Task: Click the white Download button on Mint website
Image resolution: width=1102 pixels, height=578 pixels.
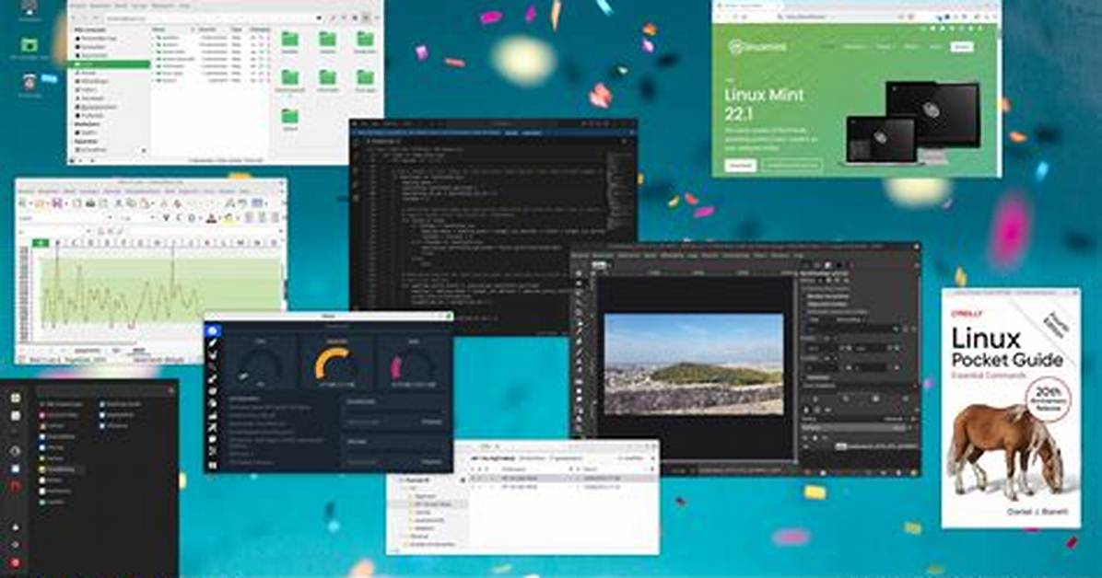Action: (739, 165)
